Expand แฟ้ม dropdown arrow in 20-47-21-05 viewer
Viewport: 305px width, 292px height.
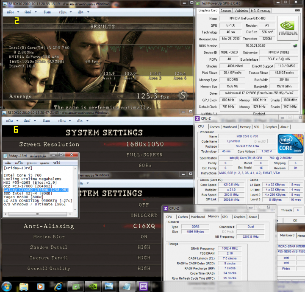point(17,121)
